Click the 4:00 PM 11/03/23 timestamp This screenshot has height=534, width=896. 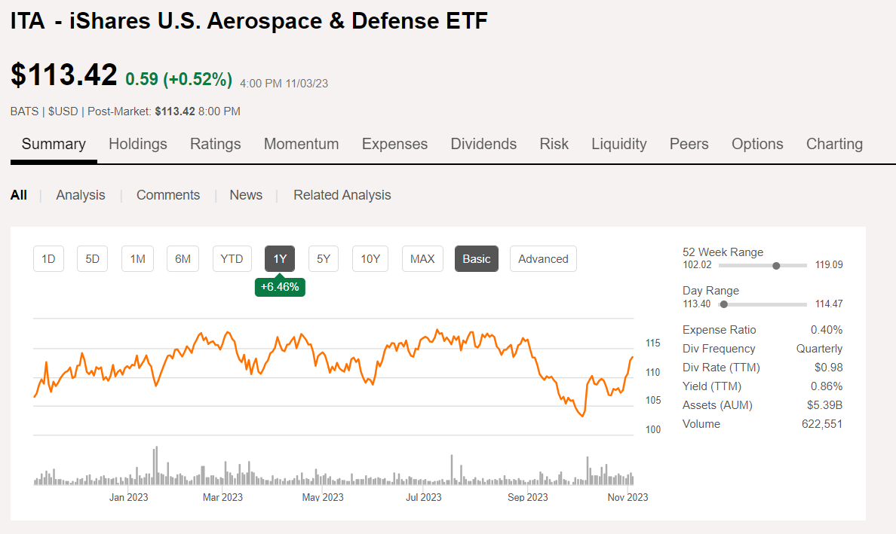click(284, 84)
